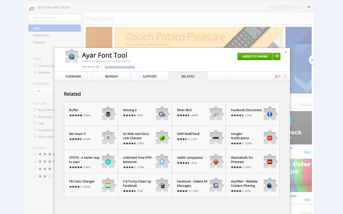Select the topmost star rating radio button
The width and height of the screenshot is (343, 214).
35,154
